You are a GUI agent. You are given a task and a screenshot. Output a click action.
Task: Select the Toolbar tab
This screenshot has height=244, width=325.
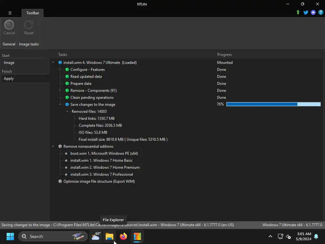point(33,13)
